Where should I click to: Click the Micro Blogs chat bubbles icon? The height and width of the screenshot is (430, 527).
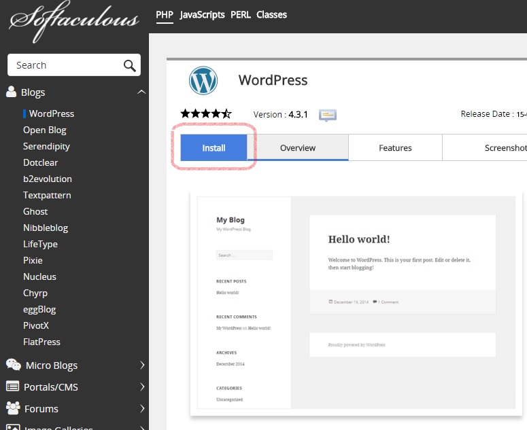click(14, 365)
